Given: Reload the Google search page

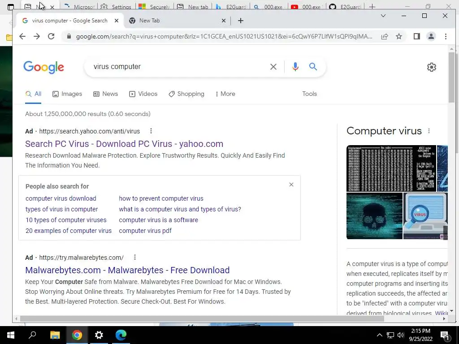Looking at the screenshot, I should (x=51, y=36).
